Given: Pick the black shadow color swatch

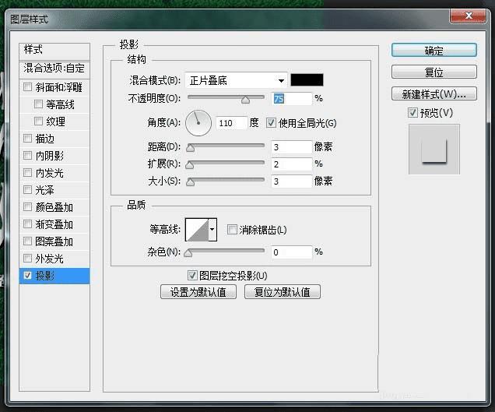Looking at the screenshot, I should point(307,80).
